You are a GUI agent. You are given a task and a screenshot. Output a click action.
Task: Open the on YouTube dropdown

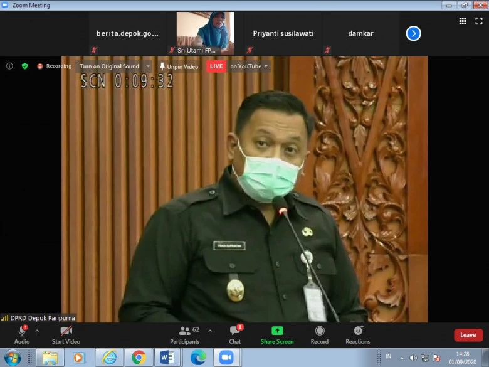pos(248,66)
